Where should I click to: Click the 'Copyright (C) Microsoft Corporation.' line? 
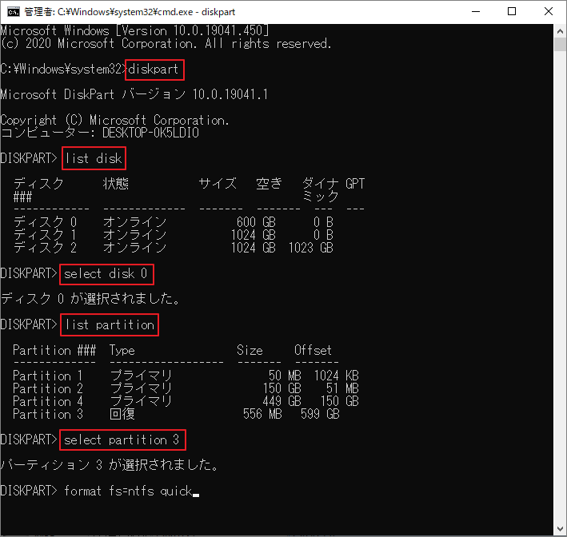(114, 120)
